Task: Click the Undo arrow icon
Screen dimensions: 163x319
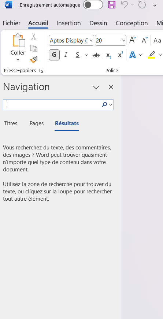Action: pos(125,5)
